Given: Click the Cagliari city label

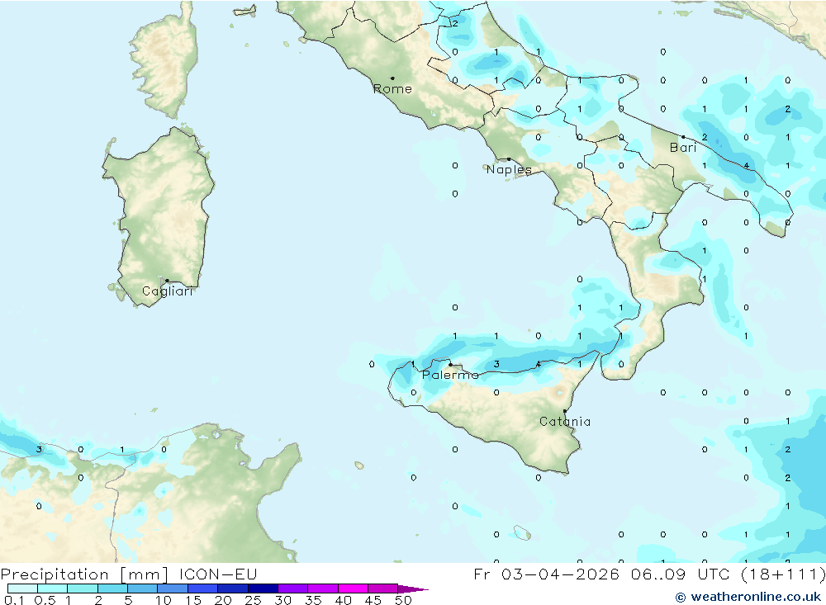Looking at the screenshot, I should point(168,291).
